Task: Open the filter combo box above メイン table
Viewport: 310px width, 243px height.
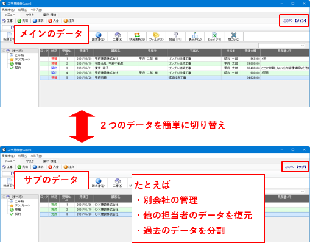Action: (281, 46)
